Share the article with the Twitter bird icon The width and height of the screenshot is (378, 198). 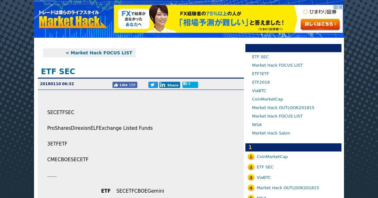153,85
